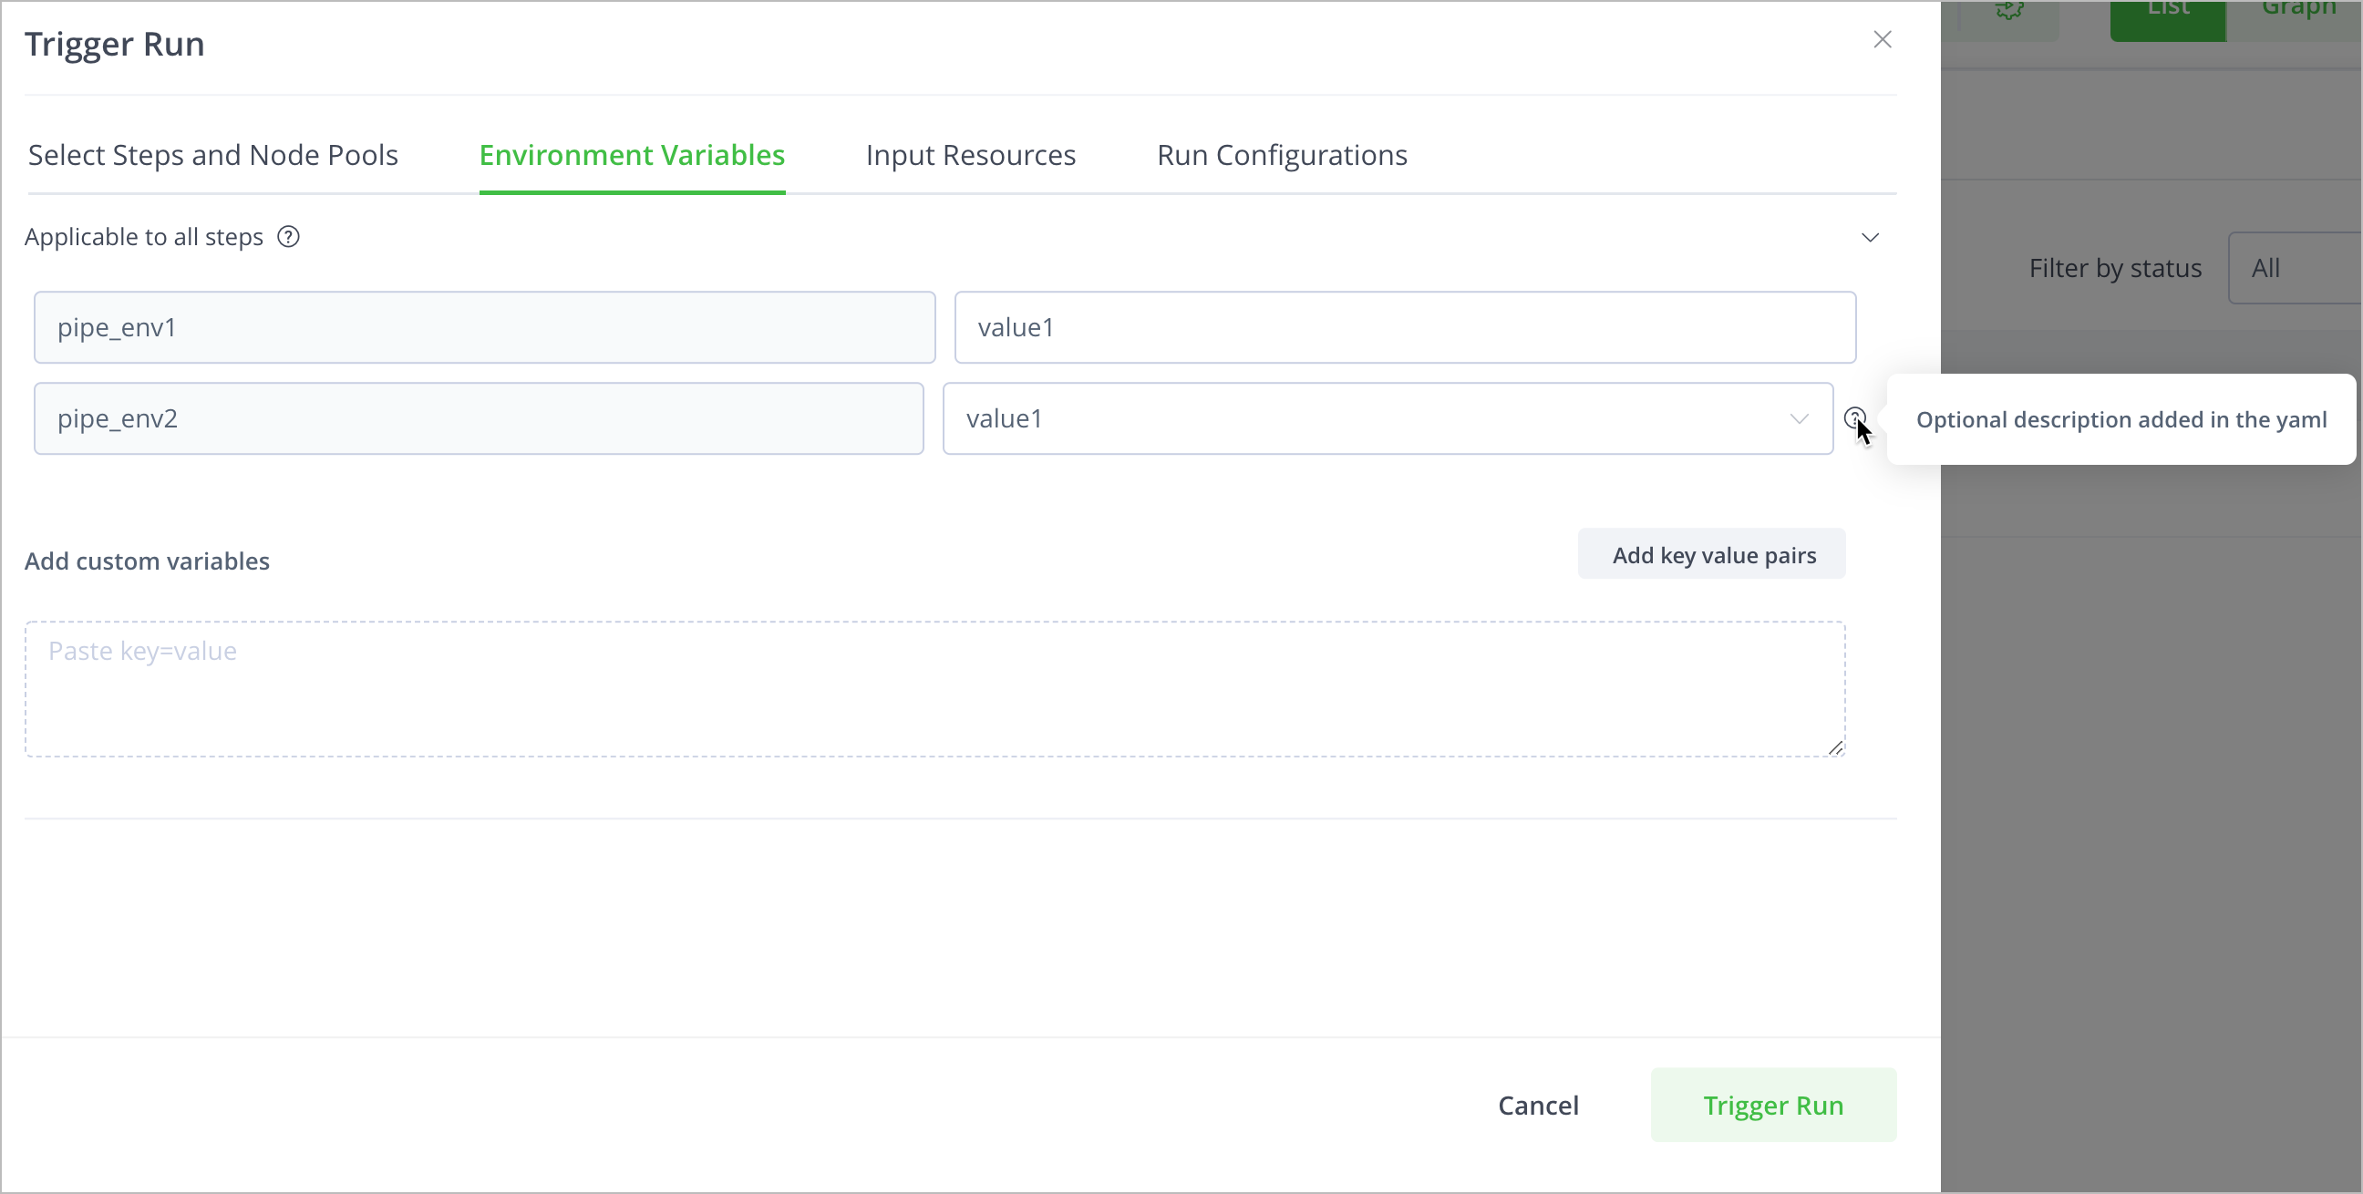Click the textarea resize handle corner
This screenshot has height=1194, width=2363.
click(1835, 748)
